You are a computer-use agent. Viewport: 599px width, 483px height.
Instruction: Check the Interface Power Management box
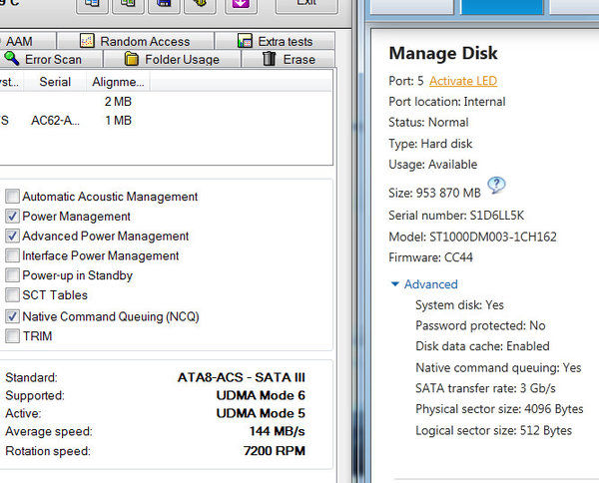pos(12,255)
